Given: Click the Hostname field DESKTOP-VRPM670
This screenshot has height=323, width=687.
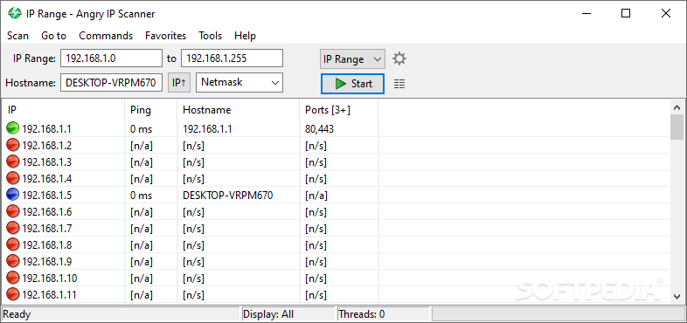Looking at the screenshot, I should [x=111, y=83].
